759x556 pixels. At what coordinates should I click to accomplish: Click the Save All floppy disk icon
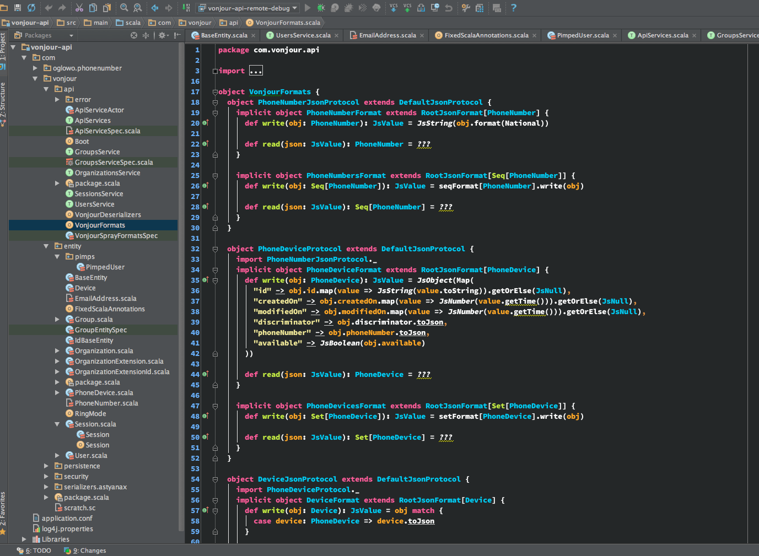coord(18,8)
